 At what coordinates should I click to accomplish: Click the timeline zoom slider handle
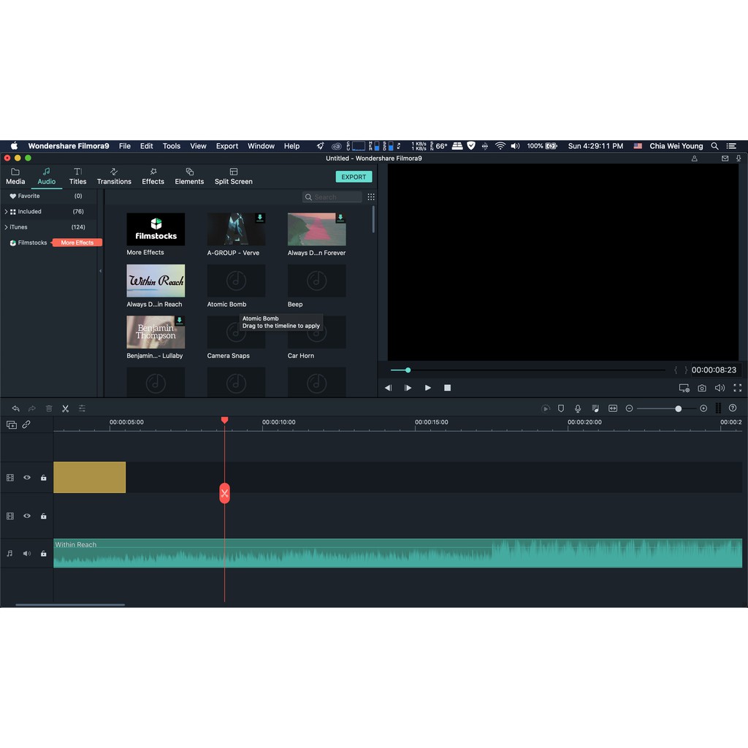(x=679, y=409)
